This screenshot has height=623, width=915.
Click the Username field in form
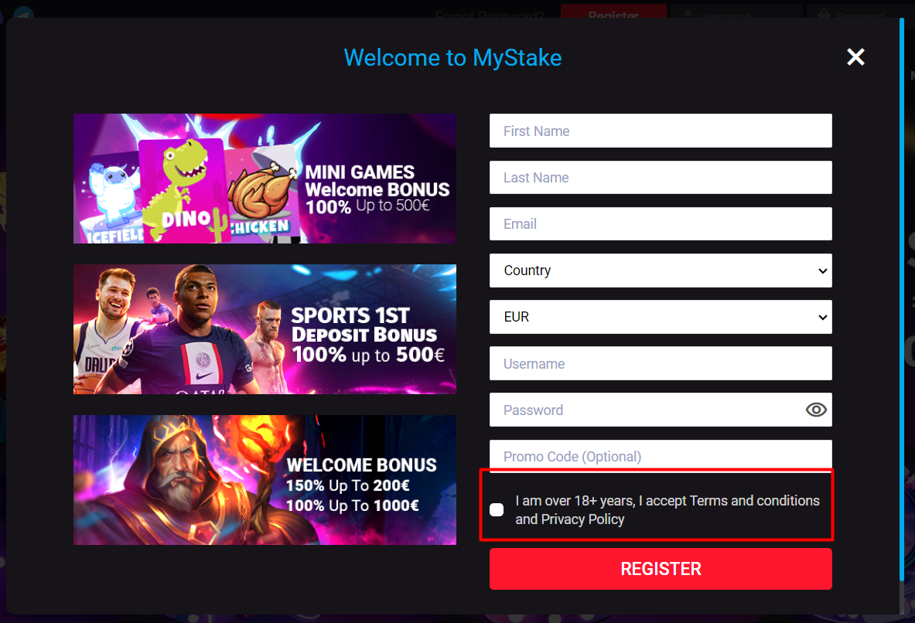(x=661, y=363)
